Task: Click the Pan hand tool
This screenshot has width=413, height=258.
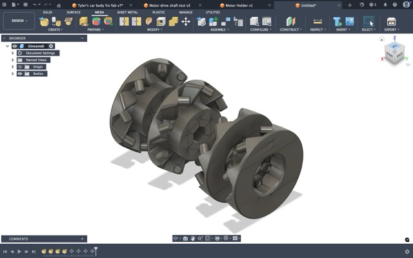Action: 193,239
